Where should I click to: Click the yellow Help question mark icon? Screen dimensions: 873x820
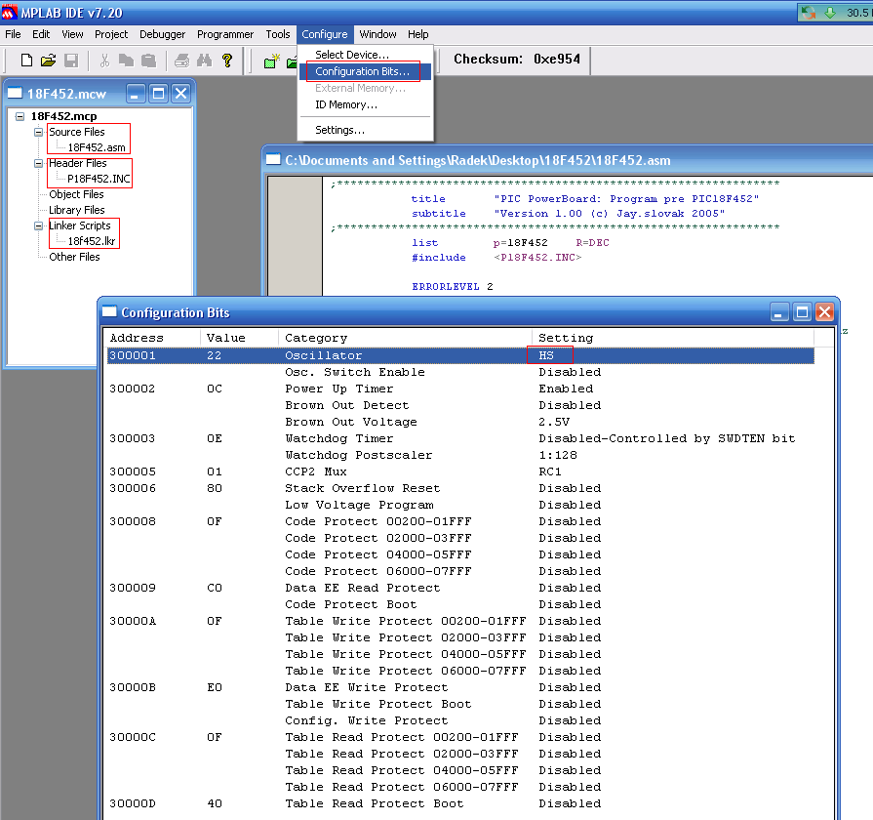226,61
